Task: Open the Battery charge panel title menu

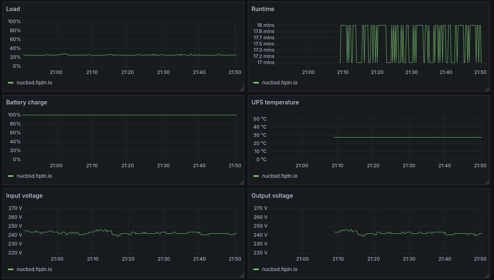Action: point(27,102)
